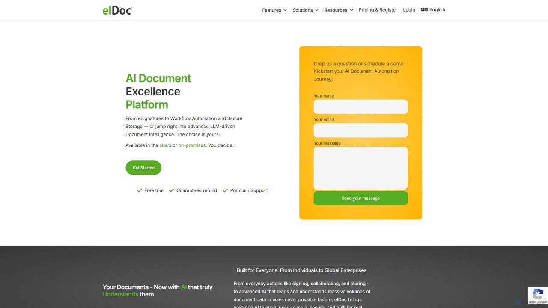Viewport: 548px width, 308px height.
Task: Click the Free trial checkmark icon
Action: [139, 190]
